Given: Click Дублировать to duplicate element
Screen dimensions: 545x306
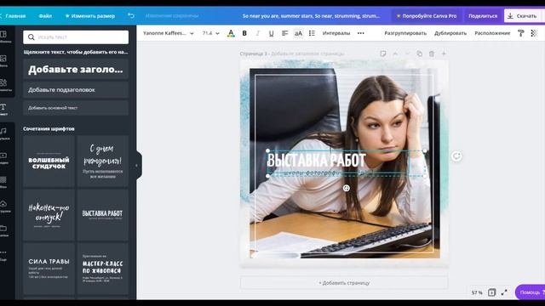Looking at the screenshot, I should pos(450,33).
